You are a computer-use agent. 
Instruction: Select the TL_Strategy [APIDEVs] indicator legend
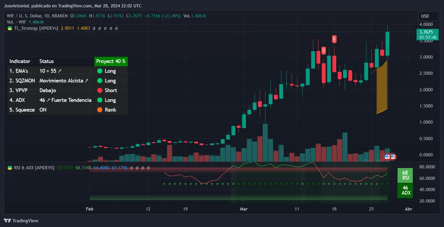[36, 28]
